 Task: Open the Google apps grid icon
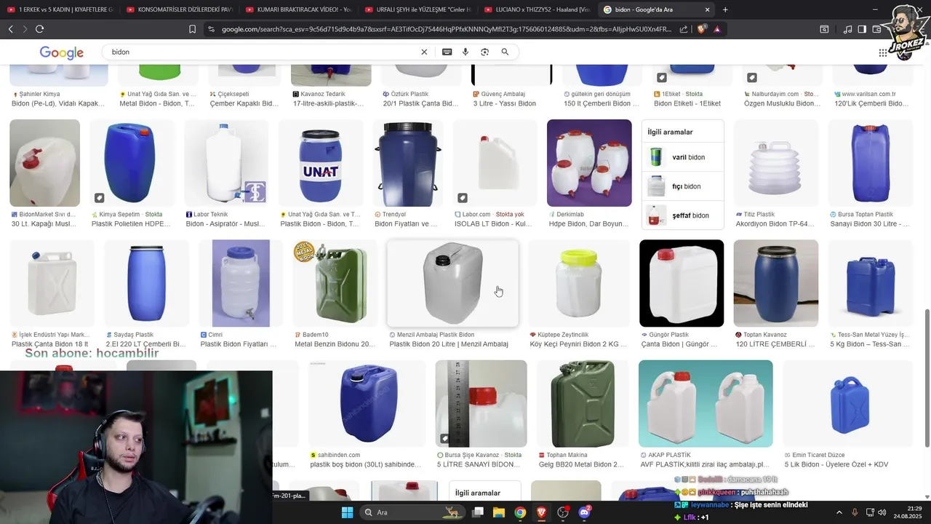pyautogui.click(x=882, y=52)
